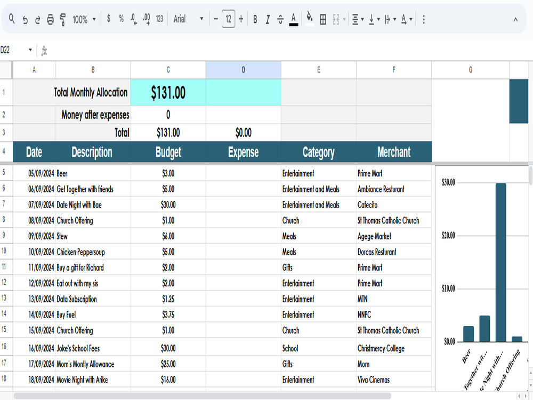The width and height of the screenshot is (533, 400).
Task: Open the name box dropdown arrow
Action: [30, 50]
